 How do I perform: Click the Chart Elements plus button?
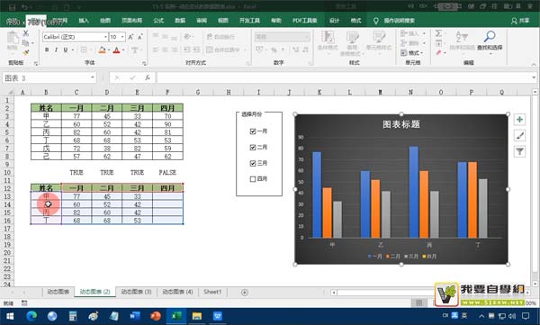click(x=519, y=120)
